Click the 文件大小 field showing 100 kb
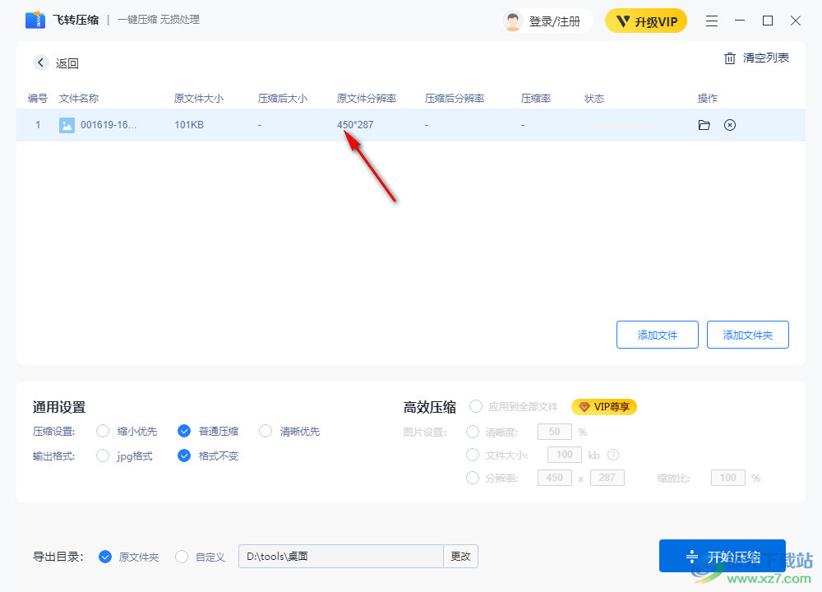The width and height of the screenshot is (822, 592). 565,455
